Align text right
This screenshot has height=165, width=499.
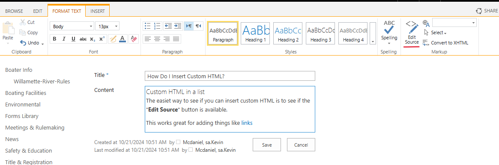[x=167, y=39]
